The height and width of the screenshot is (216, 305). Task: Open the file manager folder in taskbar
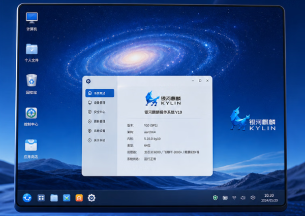[54, 198]
